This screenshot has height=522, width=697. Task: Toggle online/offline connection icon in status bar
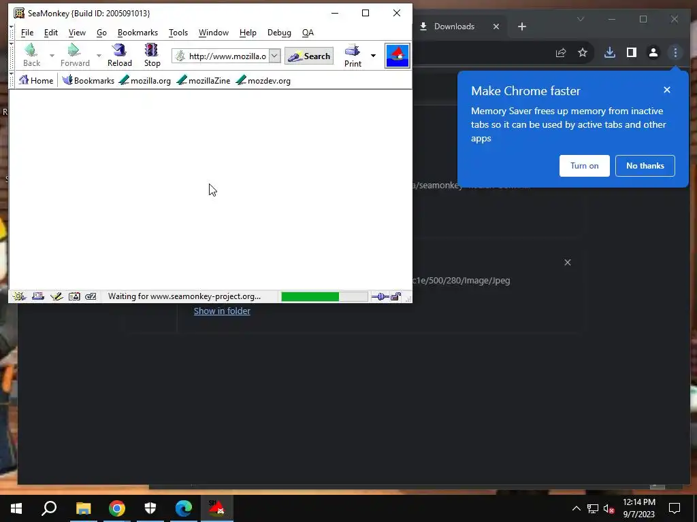380,296
